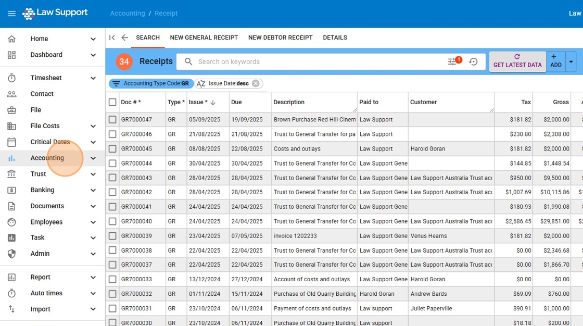This screenshot has height=326, width=583.
Task: Remove the Issue Date sort chip
Action: (256, 83)
